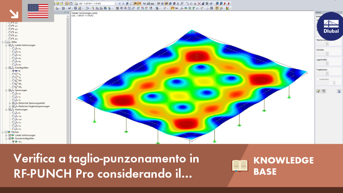Collapse the Grundschnittgrößen node
Image resolution: width=343 pixels, height=193 pixels.
tap(6, 138)
